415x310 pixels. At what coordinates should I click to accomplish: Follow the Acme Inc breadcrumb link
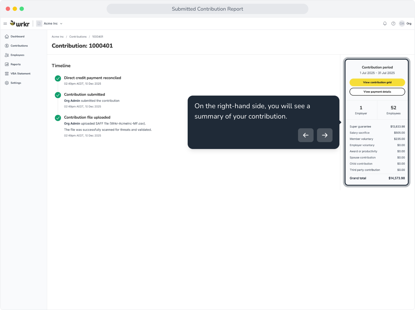pyautogui.click(x=58, y=37)
